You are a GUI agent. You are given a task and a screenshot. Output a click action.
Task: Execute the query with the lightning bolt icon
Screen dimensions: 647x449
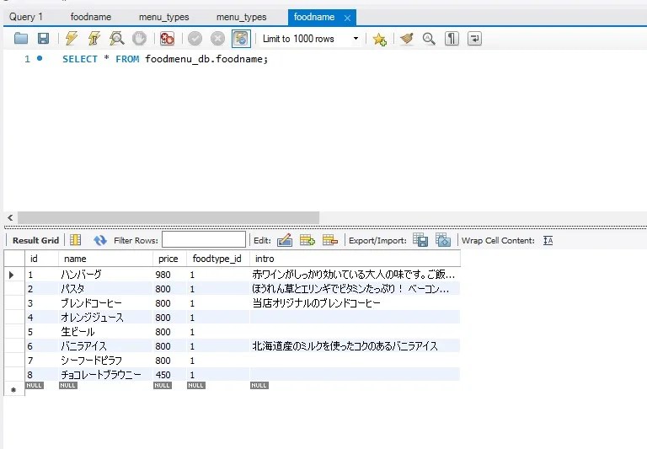(72, 39)
